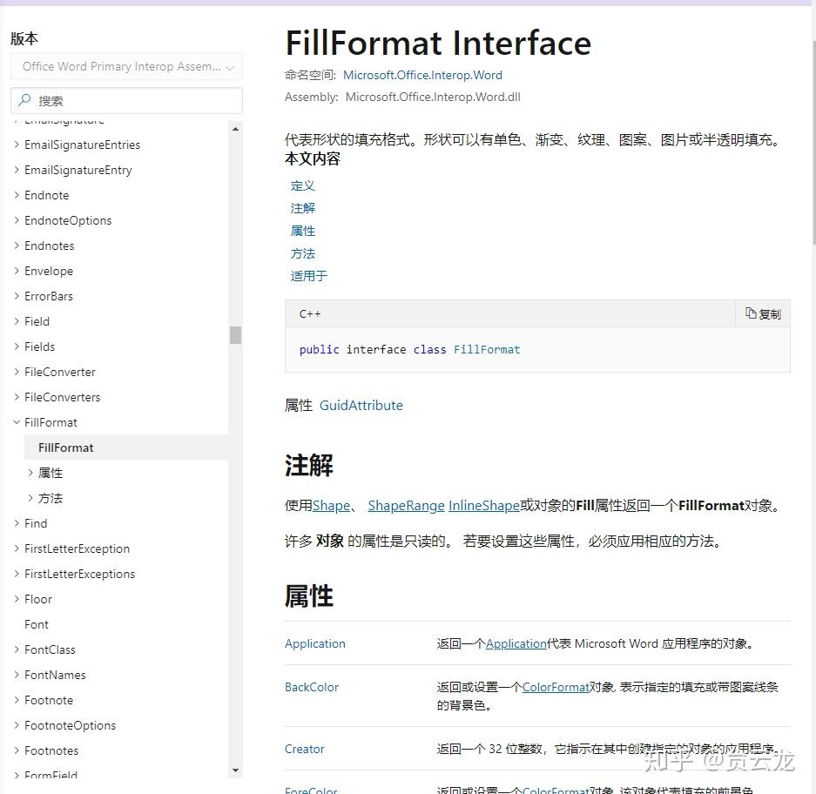Viewport: 816px width, 794px height.
Task: Click the sidebar scrollbar thumb
Action: 235,334
